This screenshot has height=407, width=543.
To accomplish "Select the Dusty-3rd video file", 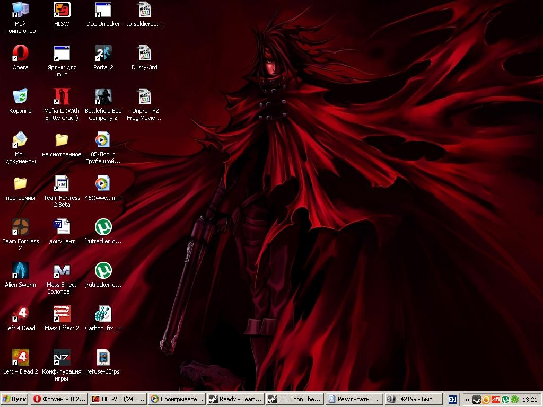I will click(144, 58).
